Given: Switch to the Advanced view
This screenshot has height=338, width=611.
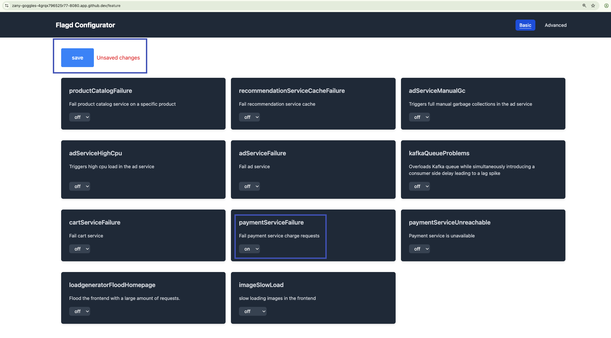Looking at the screenshot, I should coord(556,25).
